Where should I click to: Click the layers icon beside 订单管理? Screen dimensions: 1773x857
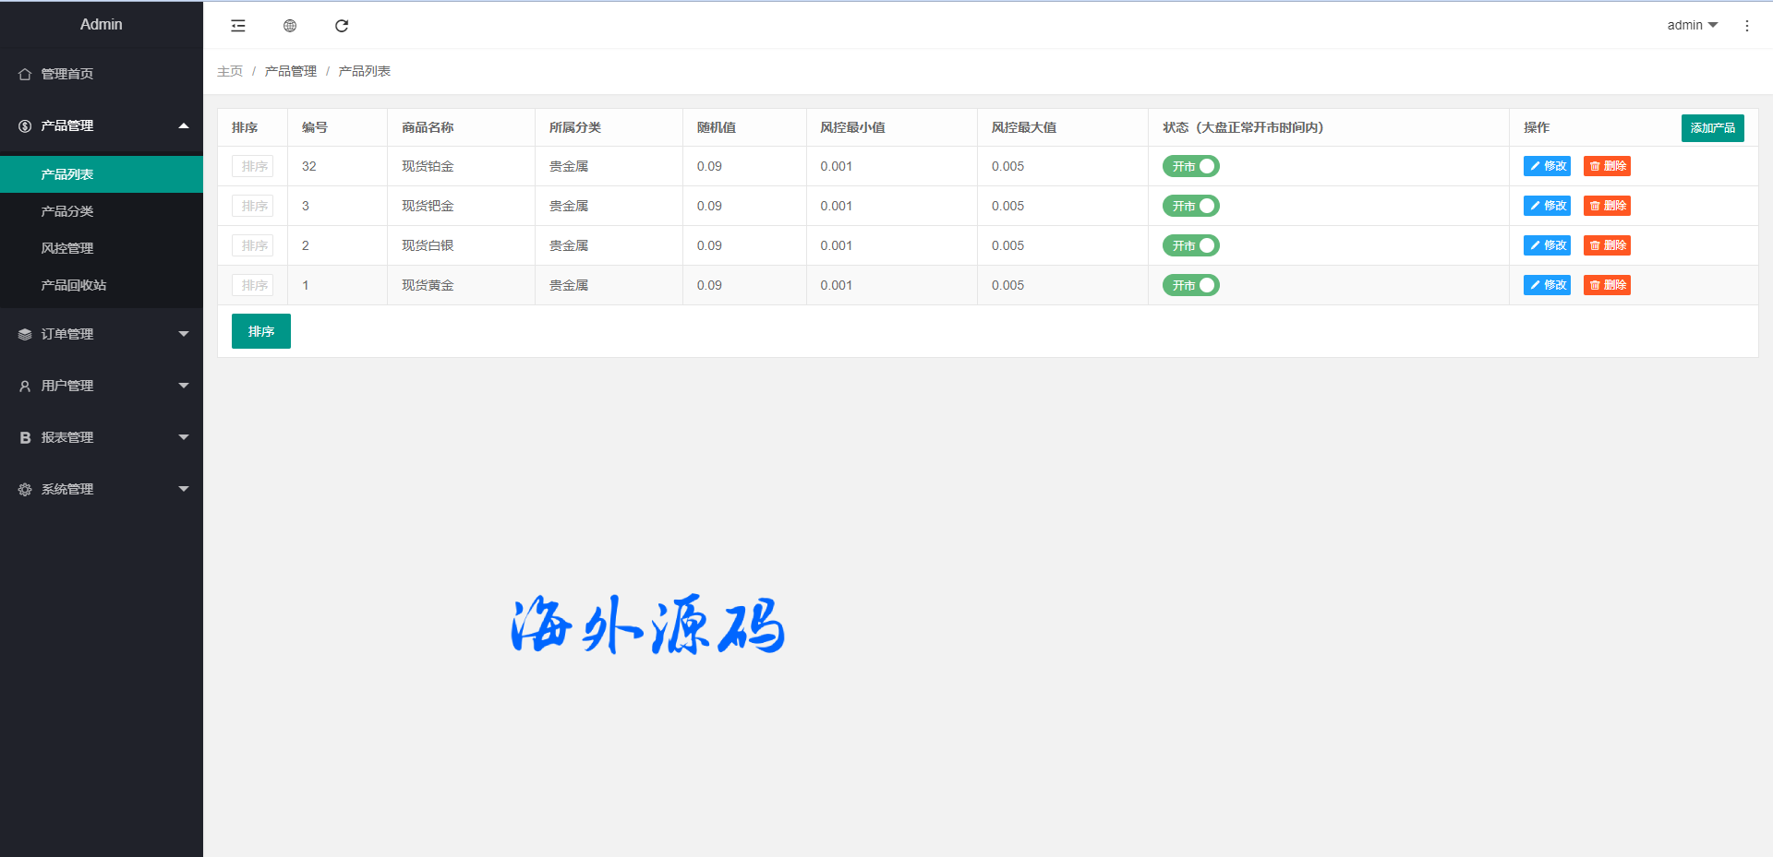[25, 334]
